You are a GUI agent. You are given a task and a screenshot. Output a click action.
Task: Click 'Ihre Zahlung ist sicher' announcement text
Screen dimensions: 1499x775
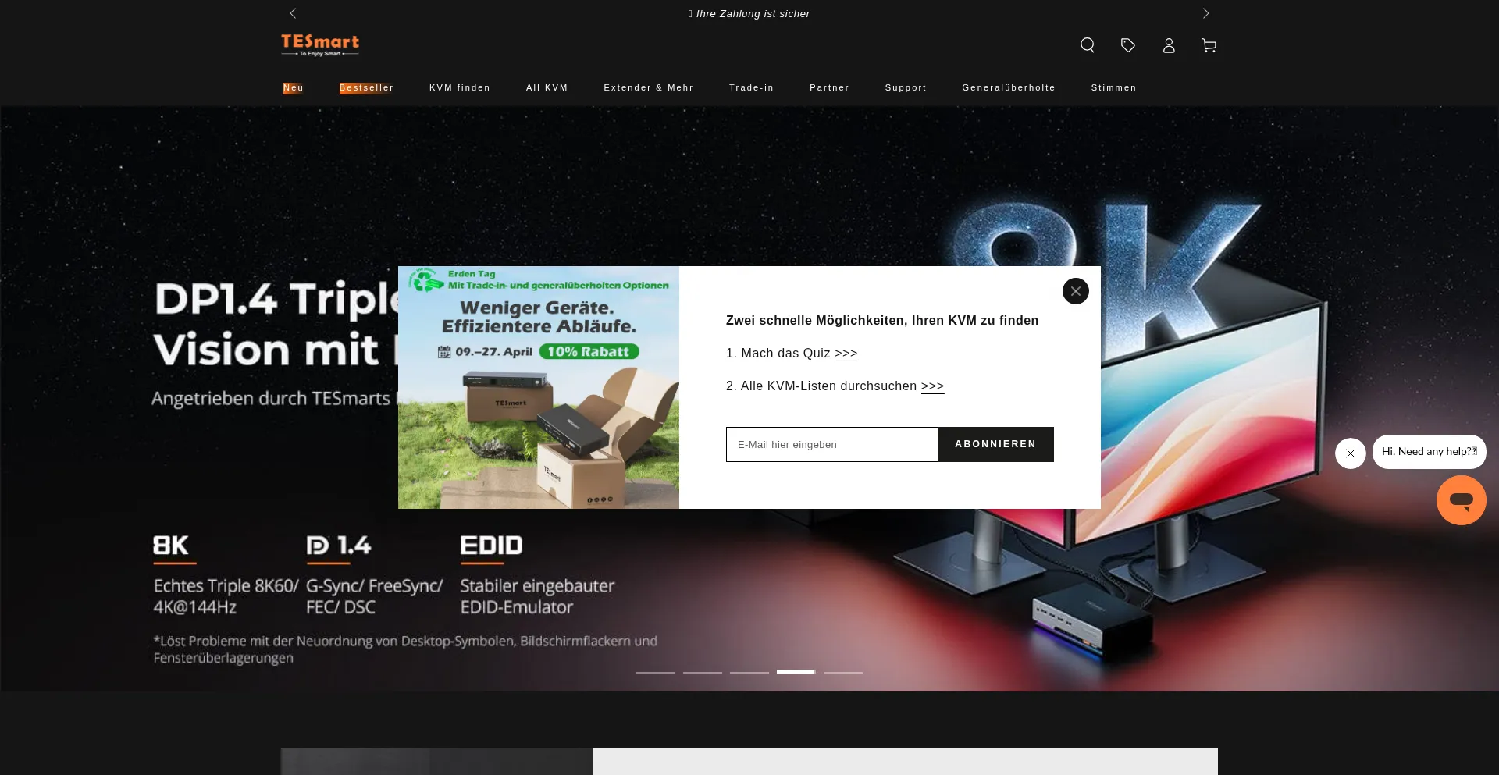tap(749, 14)
